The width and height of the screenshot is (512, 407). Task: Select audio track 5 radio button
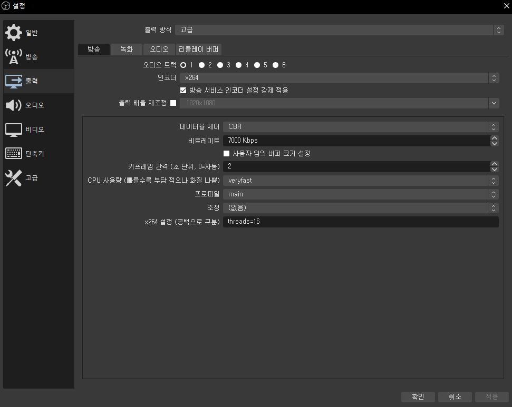click(257, 65)
